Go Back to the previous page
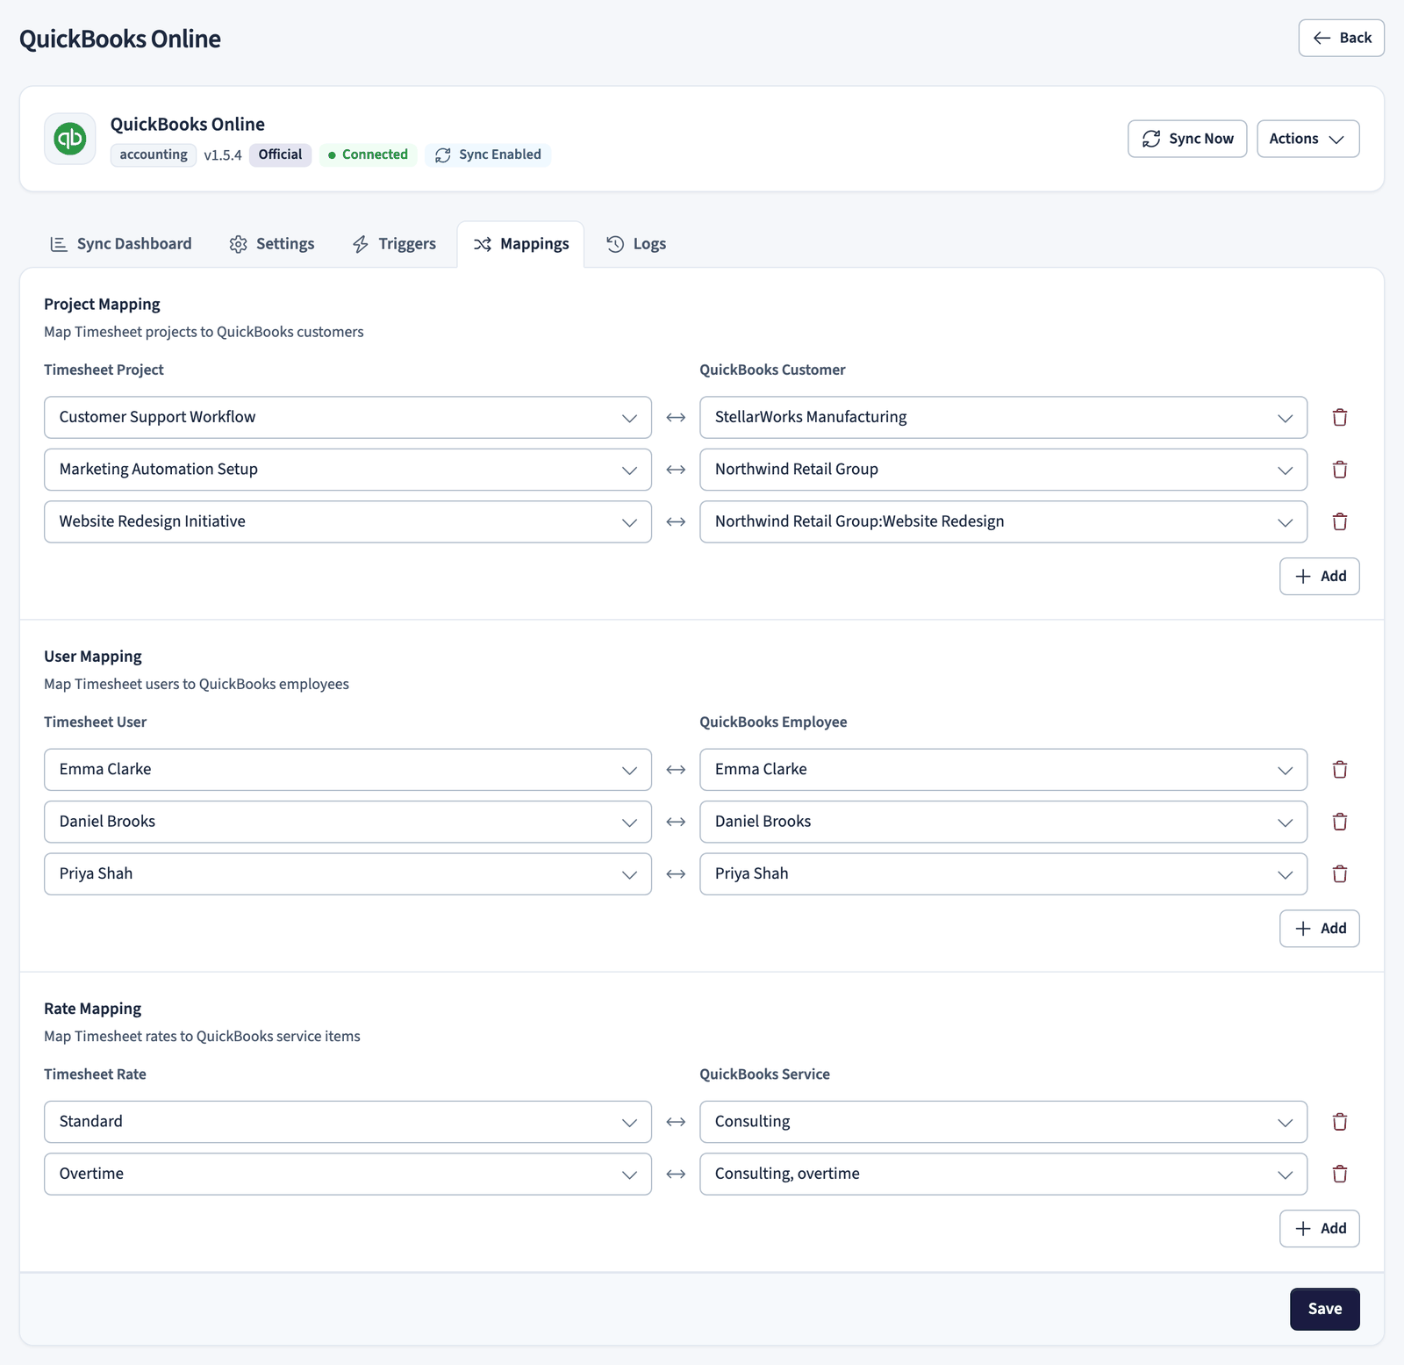Image resolution: width=1404 pixels, height=1365 pixels. coord(1341,38)
